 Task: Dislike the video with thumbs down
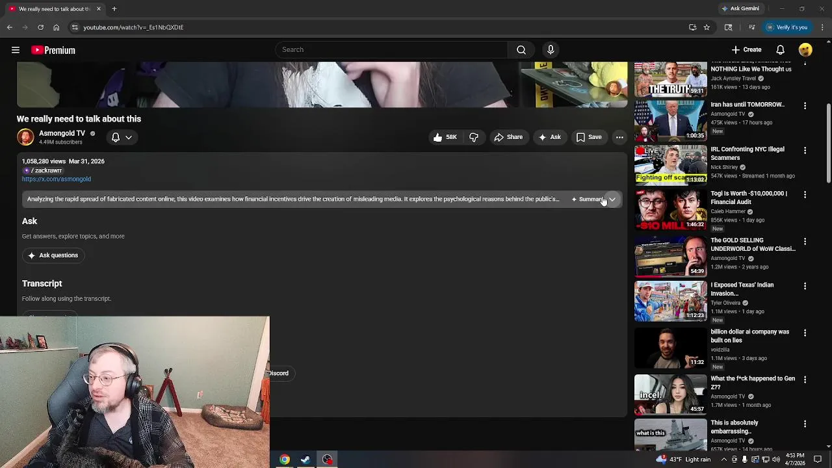pos(474,137)
